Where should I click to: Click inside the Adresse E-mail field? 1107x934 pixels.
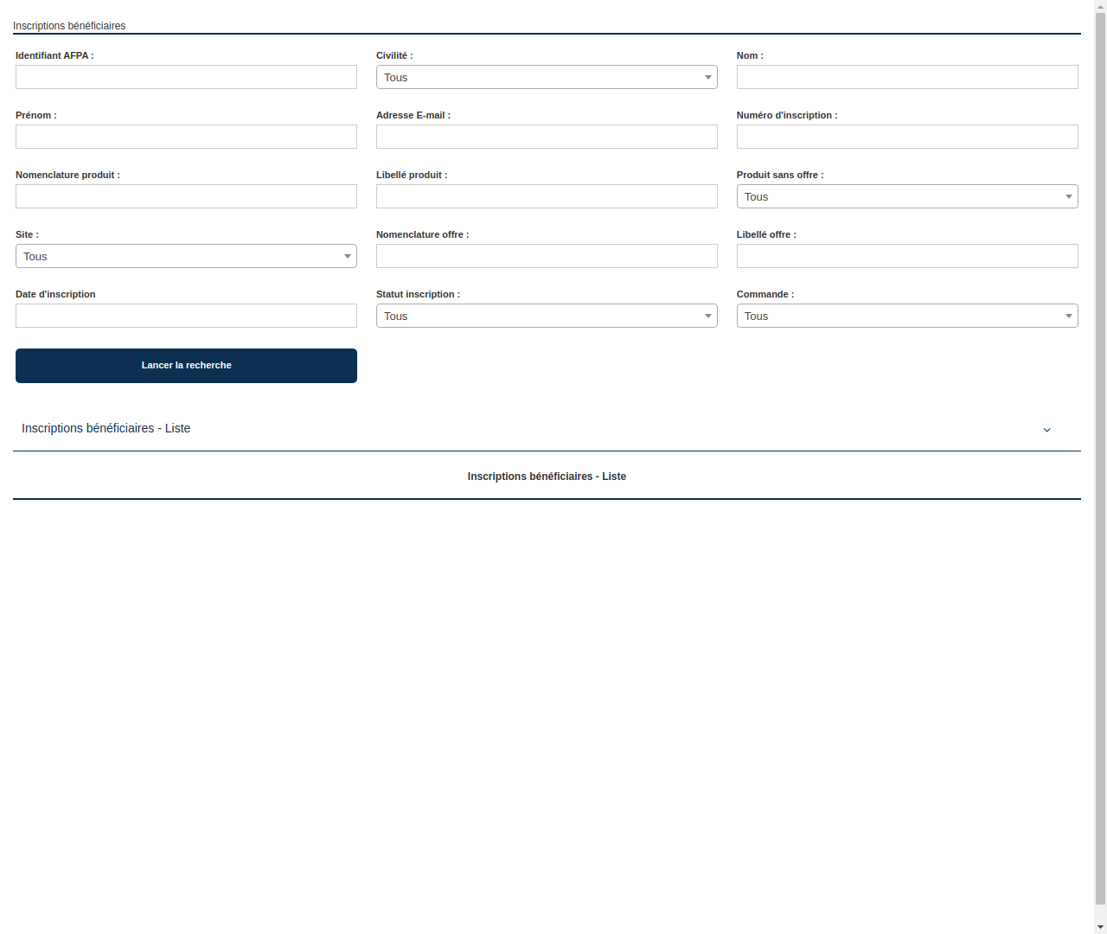[547, 137]
